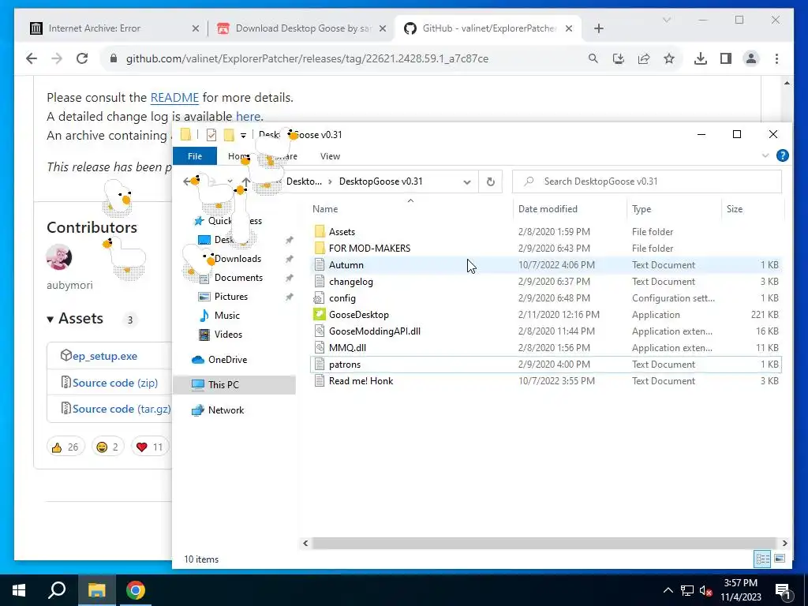Close the Internet Archive: Error tab

[196, 29]
